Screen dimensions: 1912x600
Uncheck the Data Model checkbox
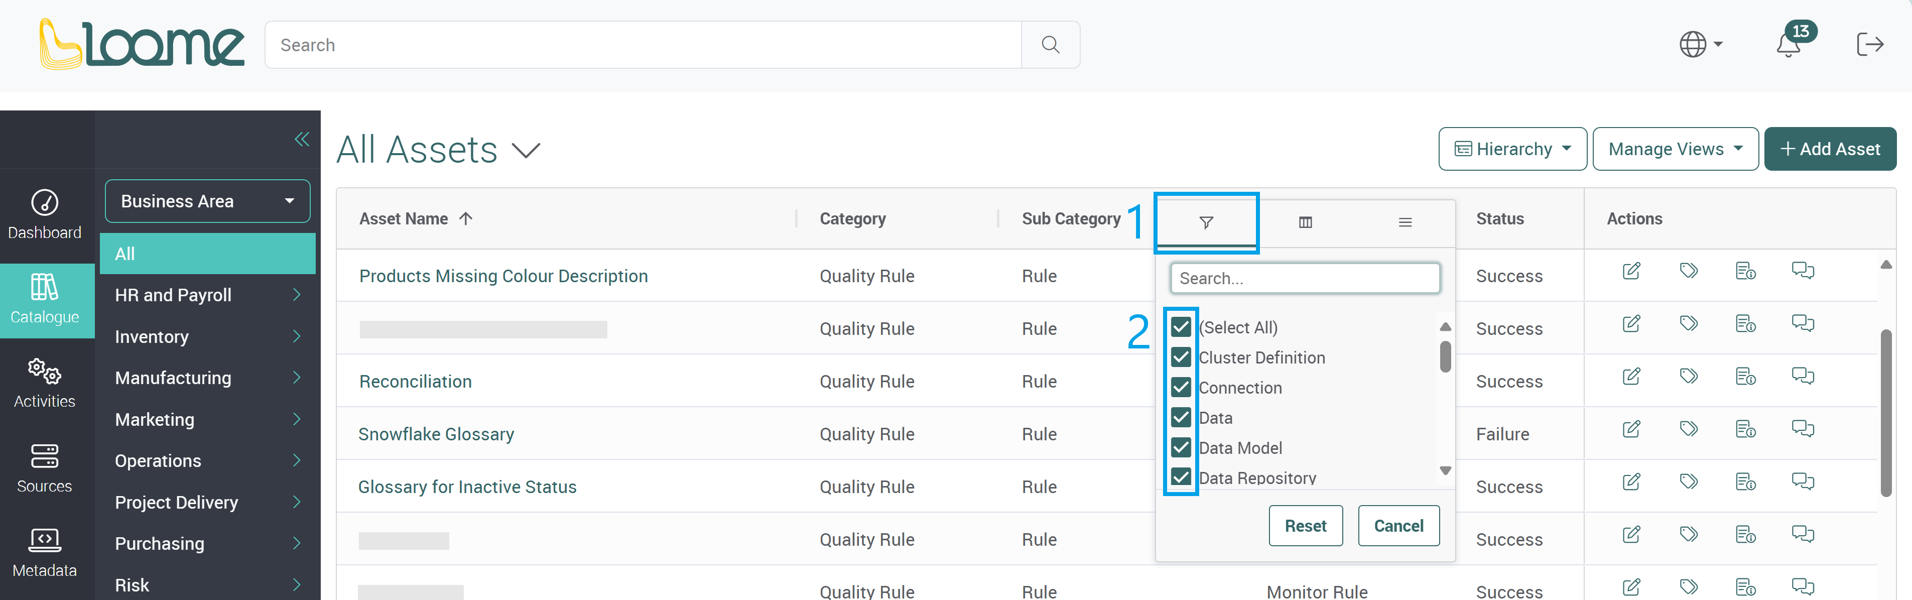point(1181,448)
